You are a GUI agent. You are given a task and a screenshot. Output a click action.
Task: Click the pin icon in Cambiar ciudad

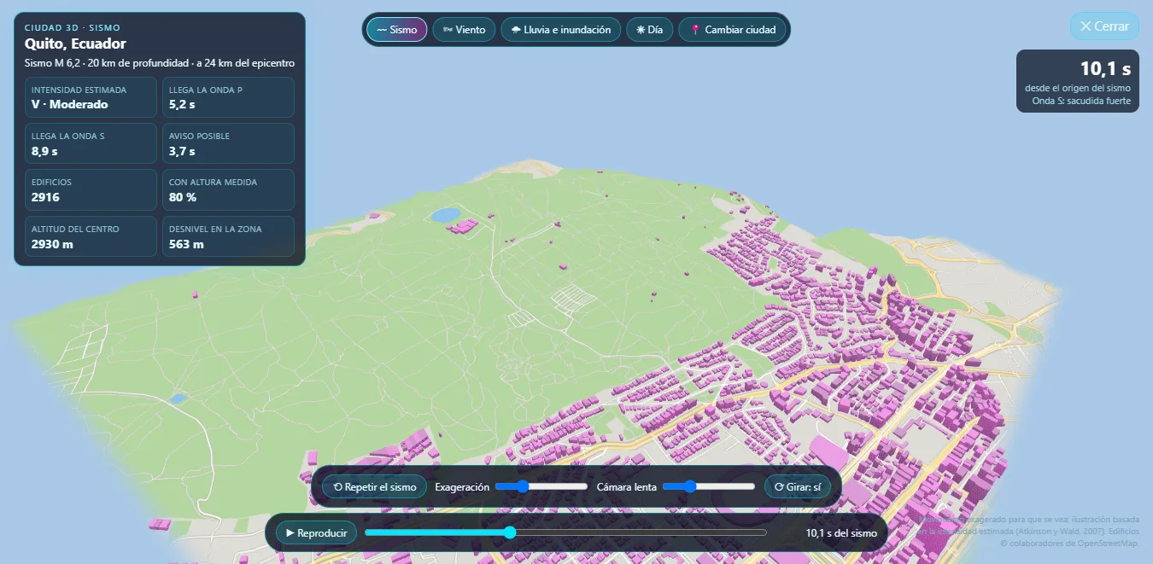695,30
